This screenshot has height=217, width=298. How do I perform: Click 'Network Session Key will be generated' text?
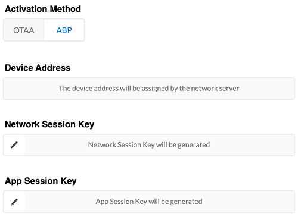[149, 145]
